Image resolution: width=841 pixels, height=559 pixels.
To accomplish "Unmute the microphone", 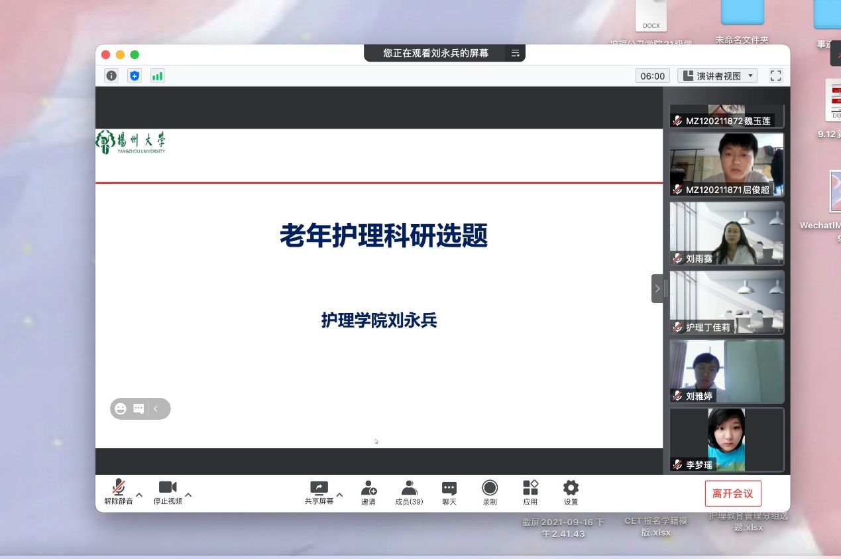I will pyautogui.click(x=119, y=493).
